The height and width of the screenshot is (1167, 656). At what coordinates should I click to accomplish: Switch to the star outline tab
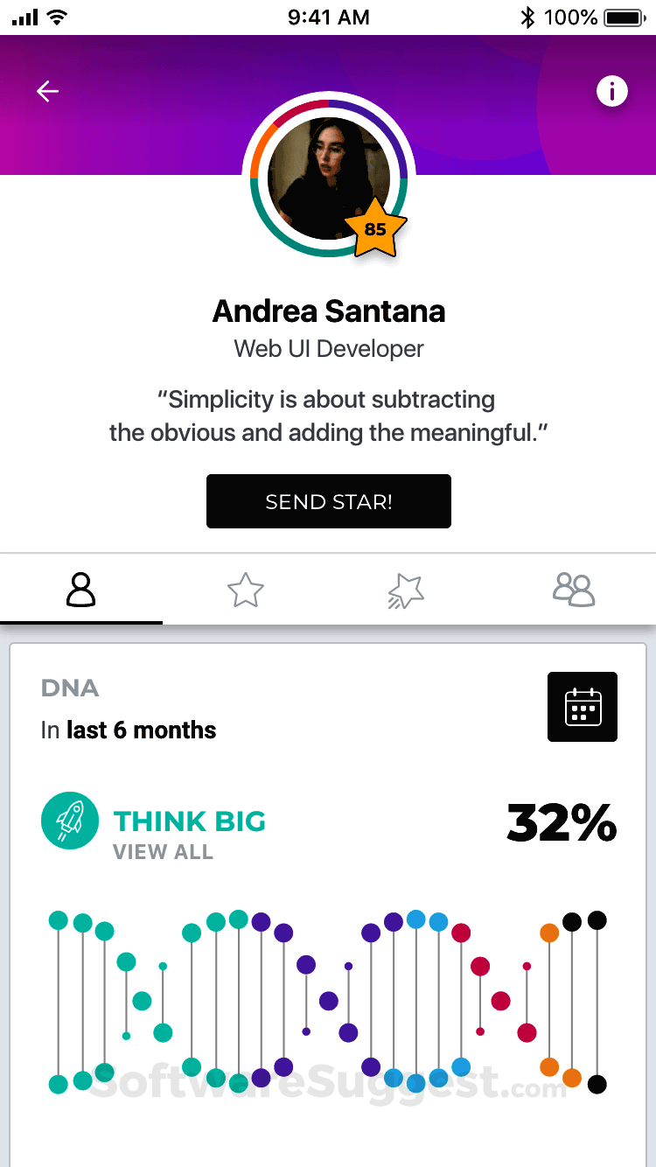pos(246,590)
